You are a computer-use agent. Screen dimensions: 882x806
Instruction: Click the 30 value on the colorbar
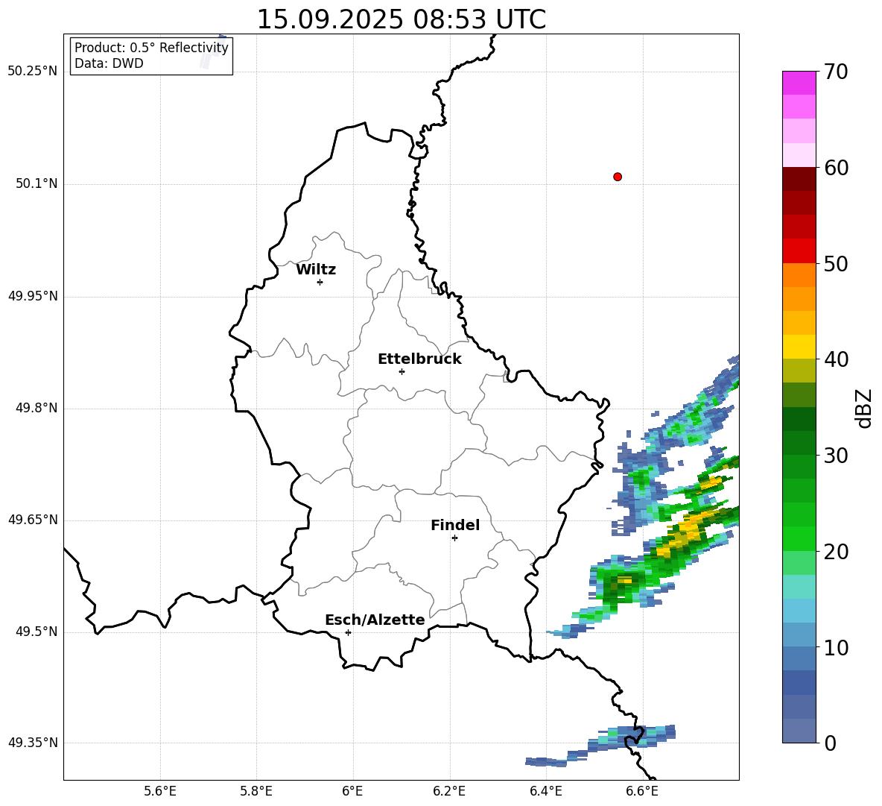836,456
